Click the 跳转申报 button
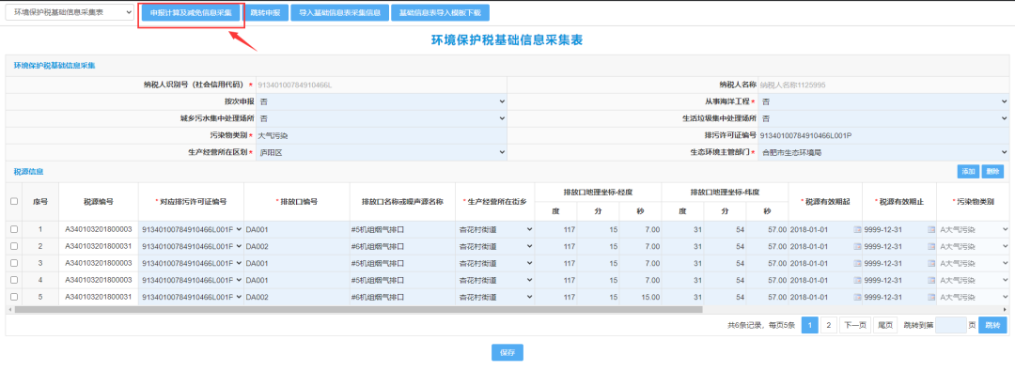The image size is (1015, 371). point(265,13)
